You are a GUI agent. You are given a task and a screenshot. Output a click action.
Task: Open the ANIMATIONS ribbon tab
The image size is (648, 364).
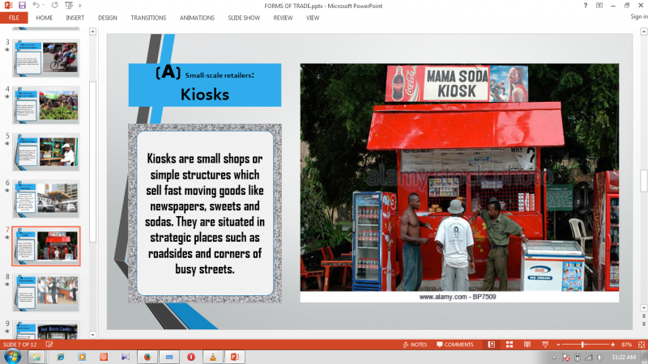(x=197, y=18)
